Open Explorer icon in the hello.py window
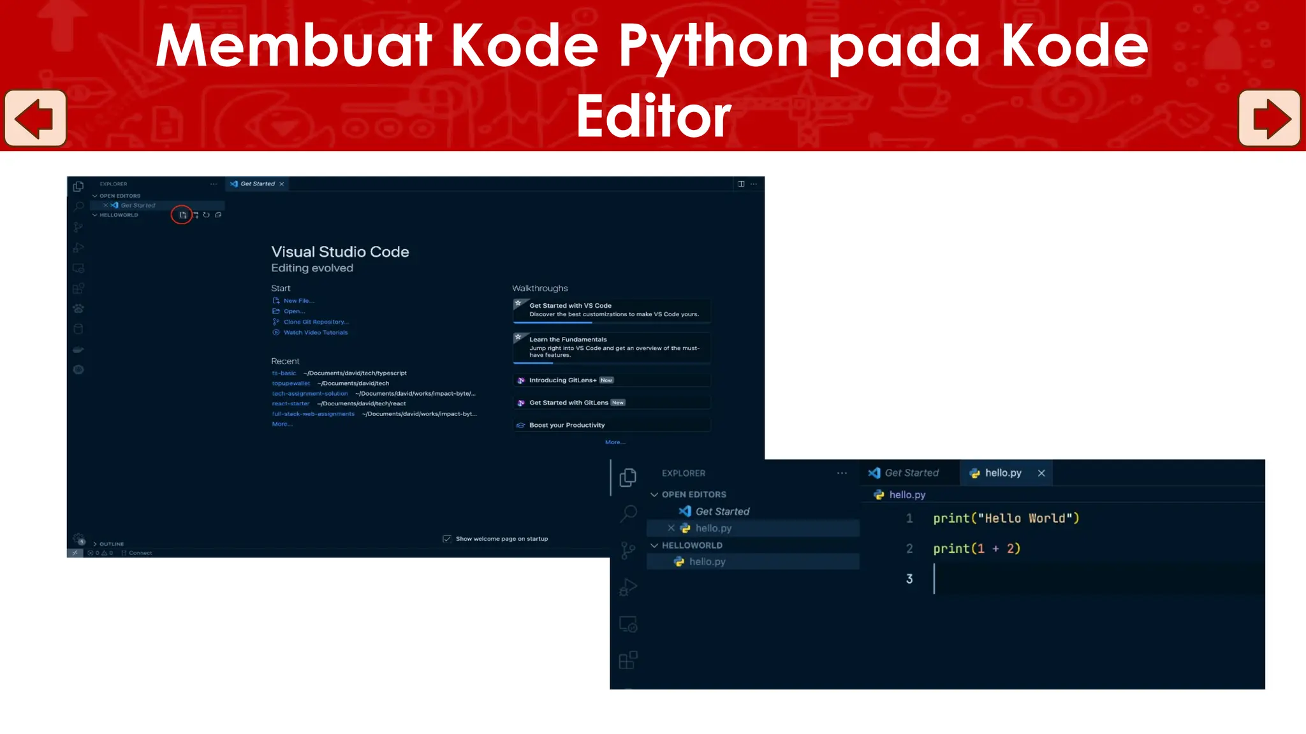Viewport: 1306px width, 734px height. coord(628,477)
